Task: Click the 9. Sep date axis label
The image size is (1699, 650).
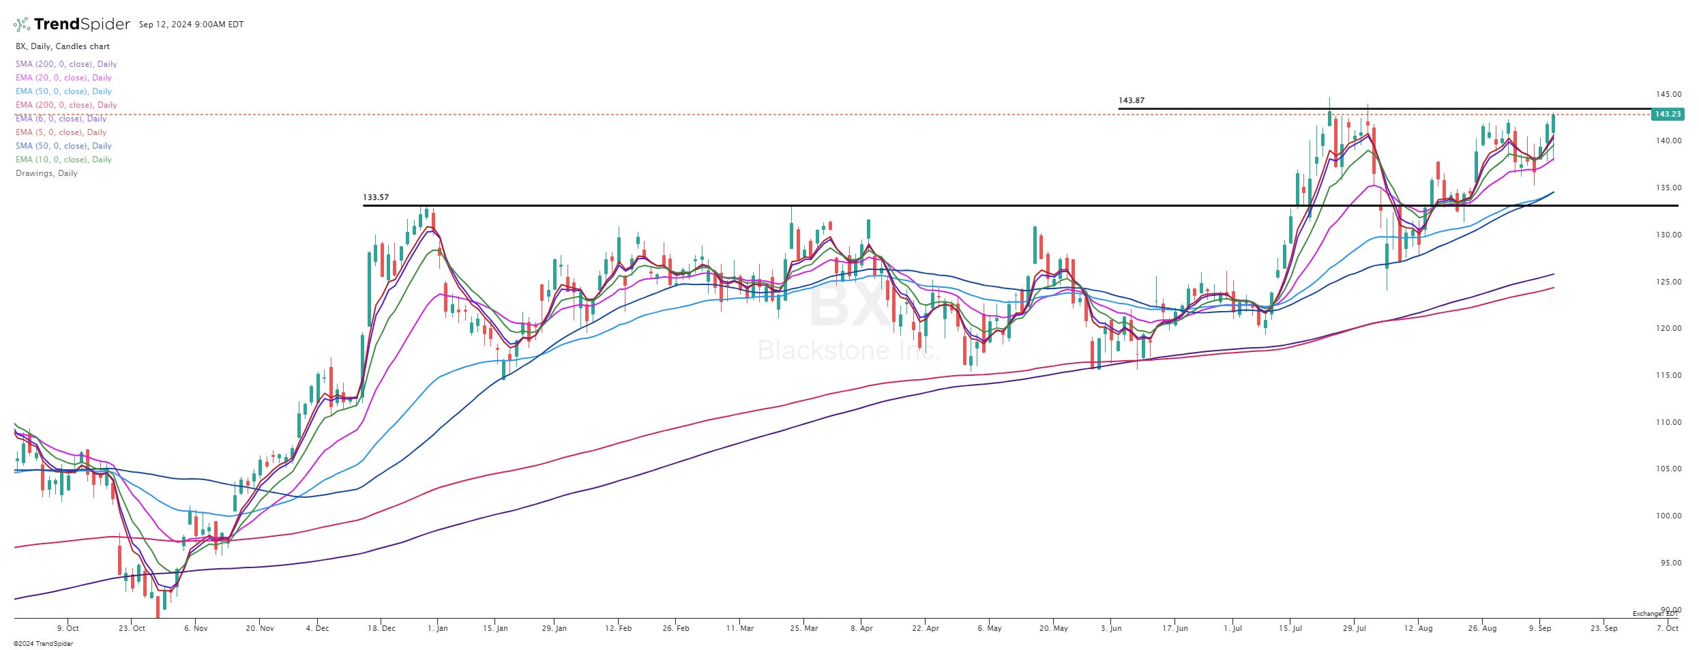Action: coord(1540,628)
